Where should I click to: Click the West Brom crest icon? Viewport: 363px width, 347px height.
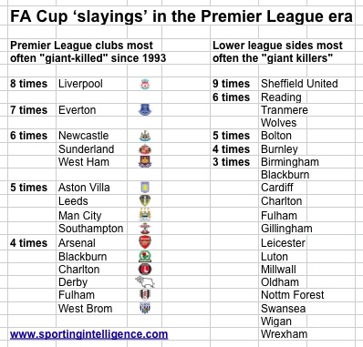pyautogui.click(x=145, y=308)
